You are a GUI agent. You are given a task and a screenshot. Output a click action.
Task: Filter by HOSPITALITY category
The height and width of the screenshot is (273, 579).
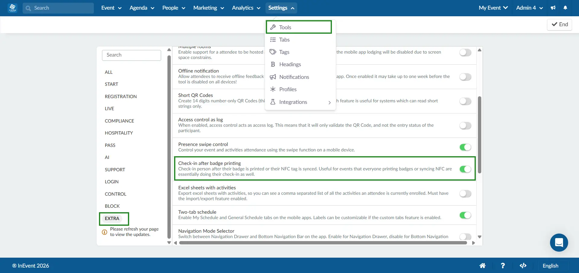click(x=119, y=133)
